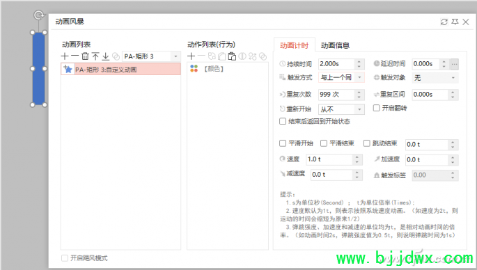Image resolution: width=477 pixels, height=270 pixels.
Task: Select the 动画计时 tab
Action: coord(294,46)
